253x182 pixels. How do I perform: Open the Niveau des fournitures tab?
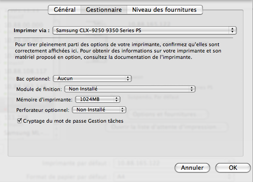point(164,10)
